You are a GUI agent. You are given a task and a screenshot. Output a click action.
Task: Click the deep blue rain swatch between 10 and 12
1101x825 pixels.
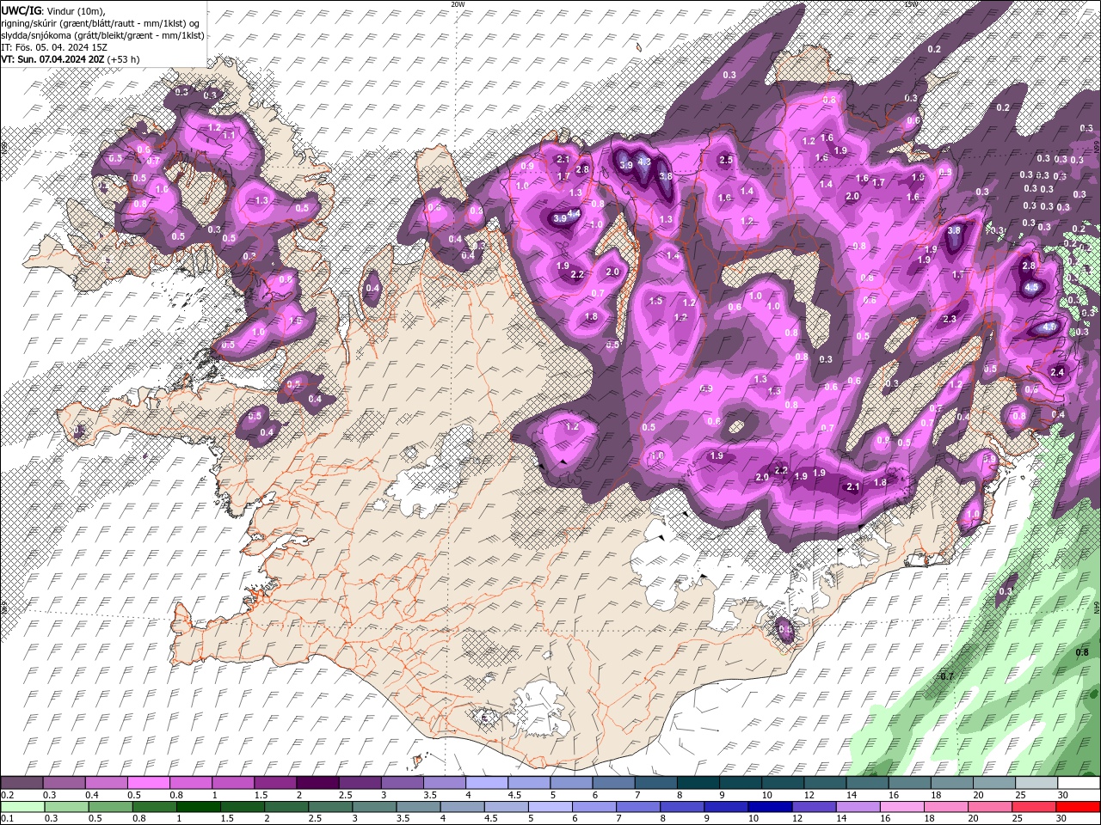point(771,807)
